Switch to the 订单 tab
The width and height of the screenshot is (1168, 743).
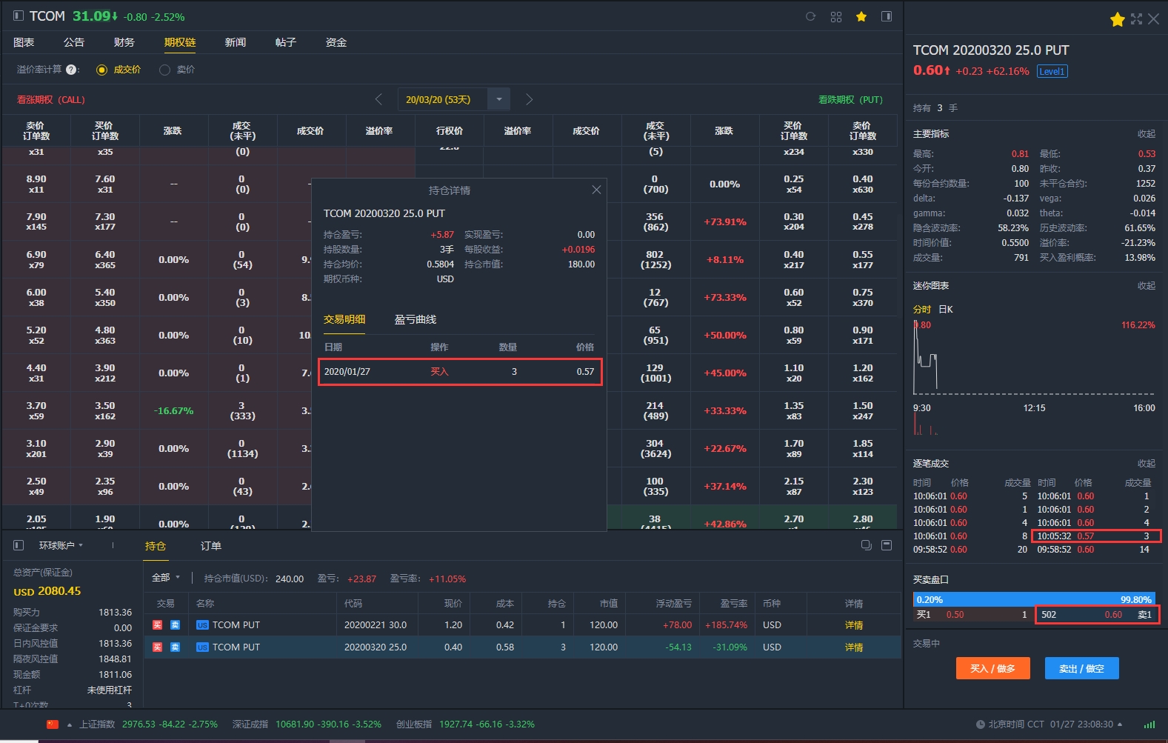coord(211,546)
